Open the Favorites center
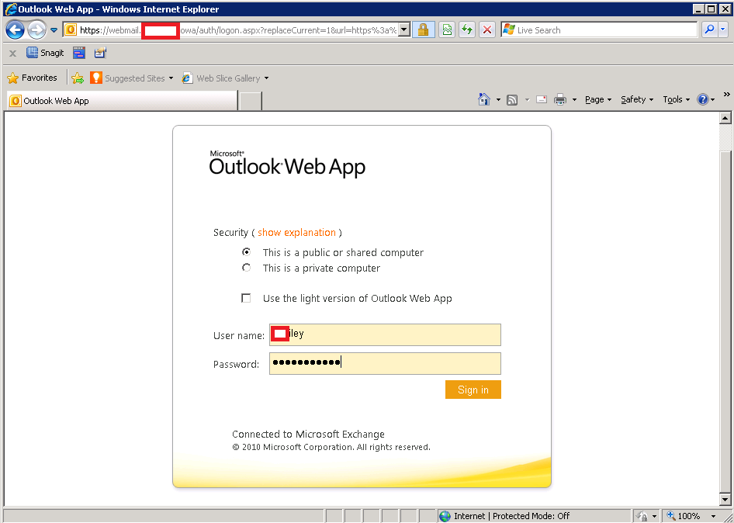This screenshot has height=523, width=734. click(33, 78)
